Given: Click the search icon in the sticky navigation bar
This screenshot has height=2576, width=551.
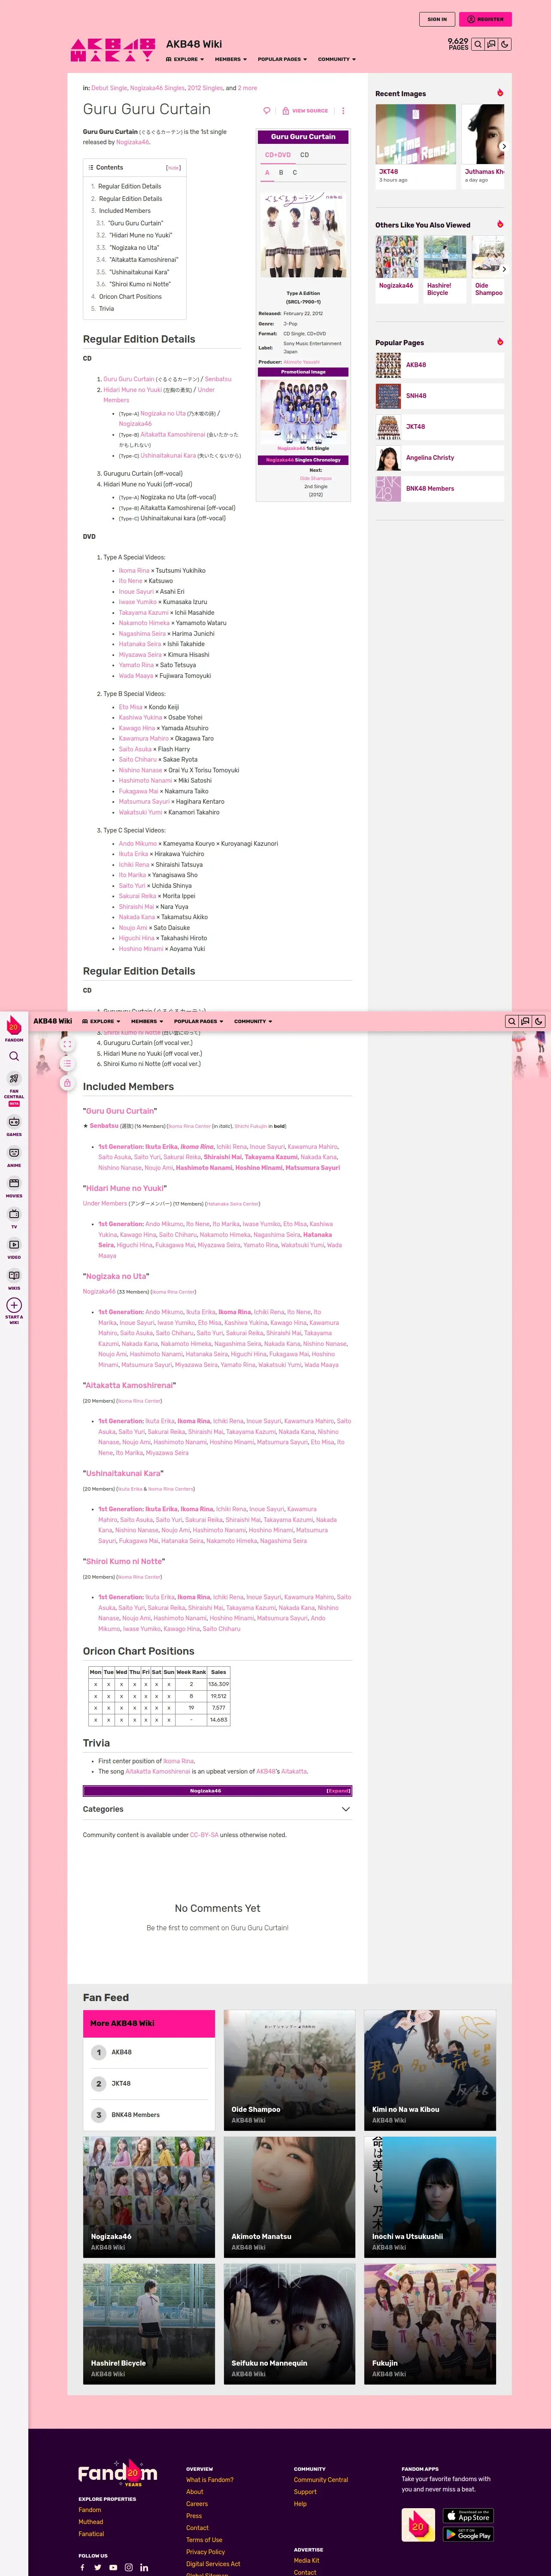Looking at the screenshot, I should click(x=511, y=1021).
